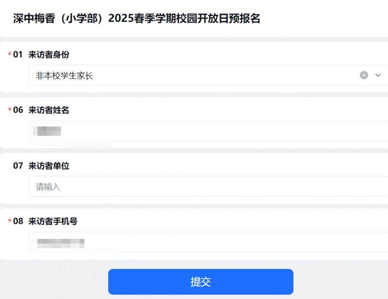Clear the selected 来访者身份 value
This screenshot has width=388, height=299.
tap(364, 75)
